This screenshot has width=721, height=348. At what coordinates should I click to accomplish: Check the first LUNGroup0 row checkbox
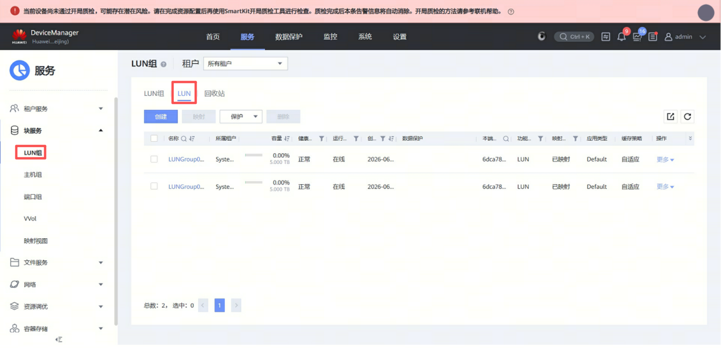(154, 159)
